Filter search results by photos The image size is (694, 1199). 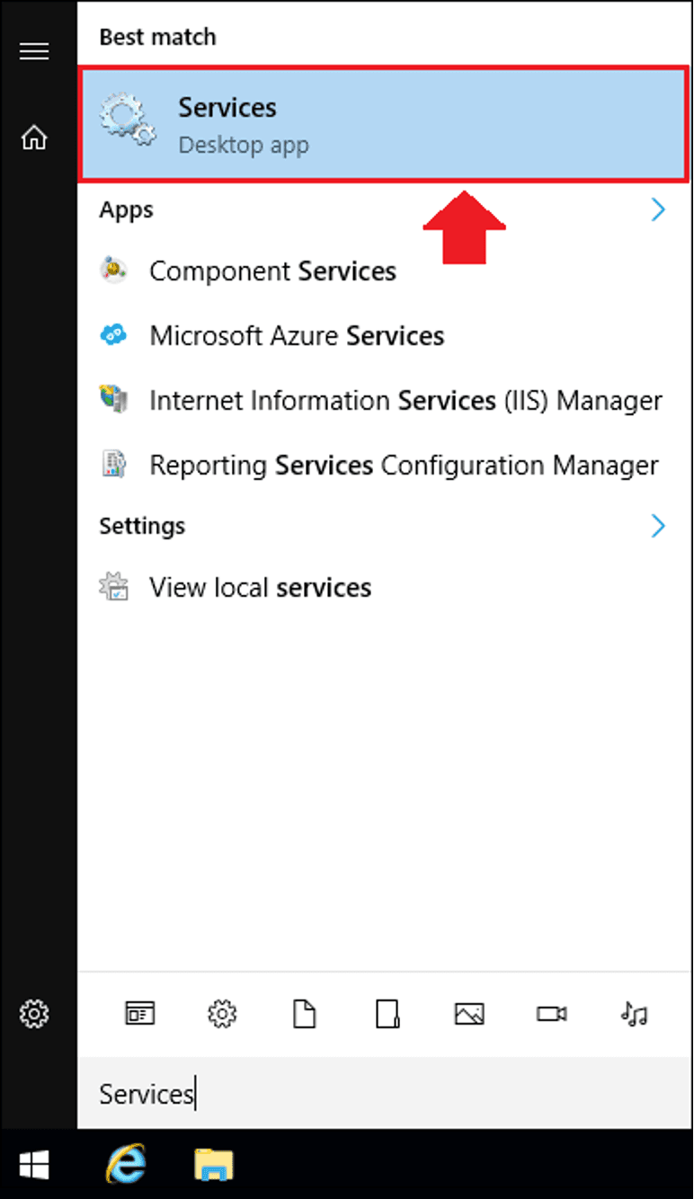[x=469, y=1015]
